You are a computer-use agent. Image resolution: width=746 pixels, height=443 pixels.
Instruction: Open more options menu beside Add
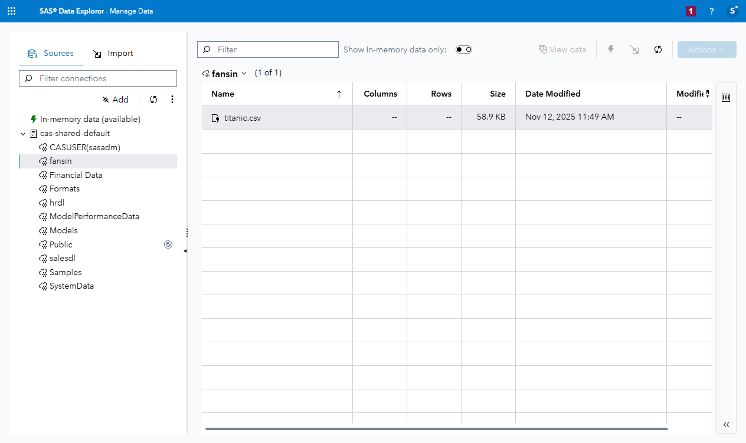(x=172, y=100)
